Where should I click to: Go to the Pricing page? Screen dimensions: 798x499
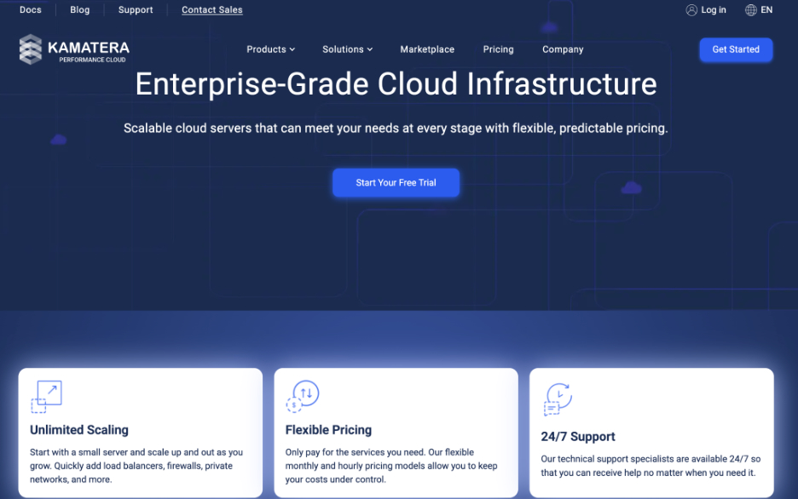pyautogui.click(x=498, y=49)
